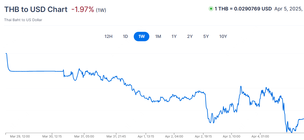Viewport: 304px width, 140px height.
Task: Click the Mar 29, 12:00 axis label
Action: pos(20,136)
